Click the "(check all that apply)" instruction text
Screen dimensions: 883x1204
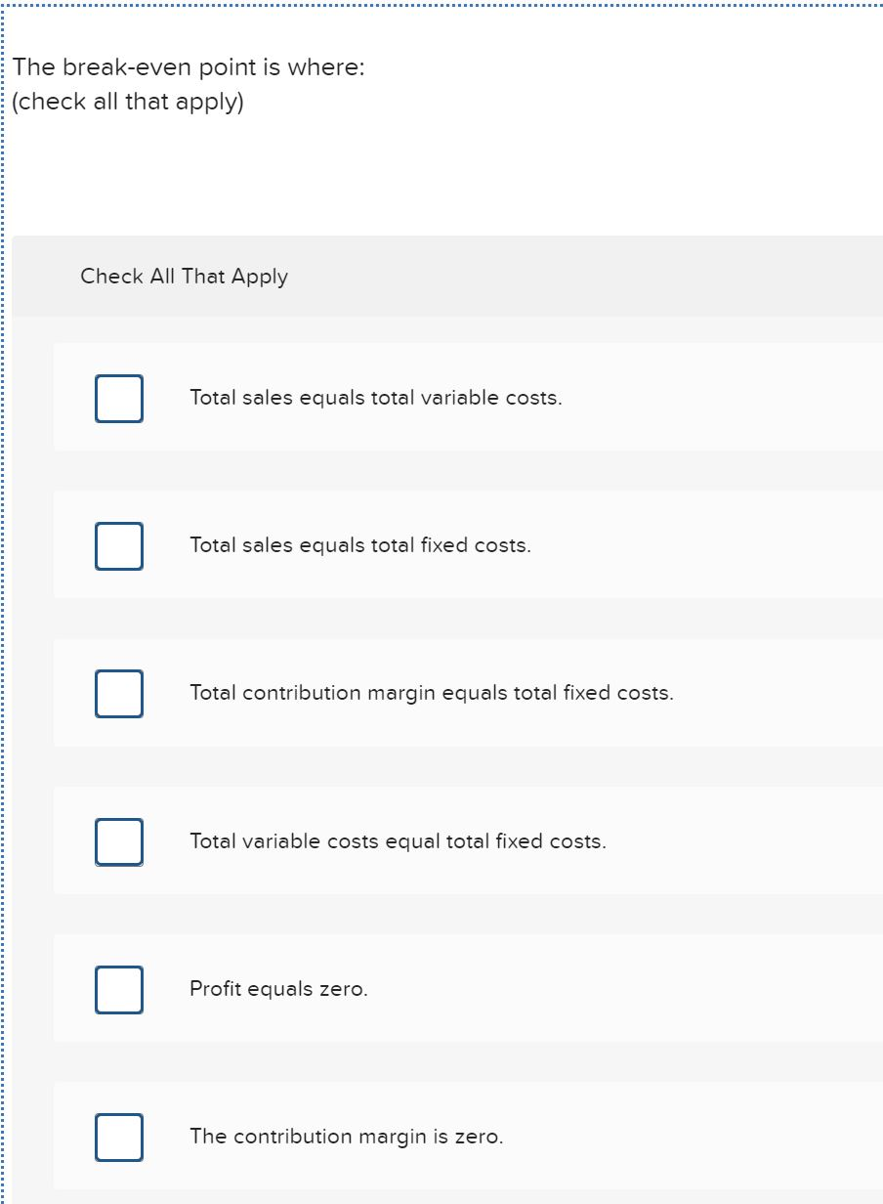point(128,101)
